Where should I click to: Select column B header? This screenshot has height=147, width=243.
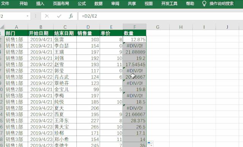pos(41,27)
